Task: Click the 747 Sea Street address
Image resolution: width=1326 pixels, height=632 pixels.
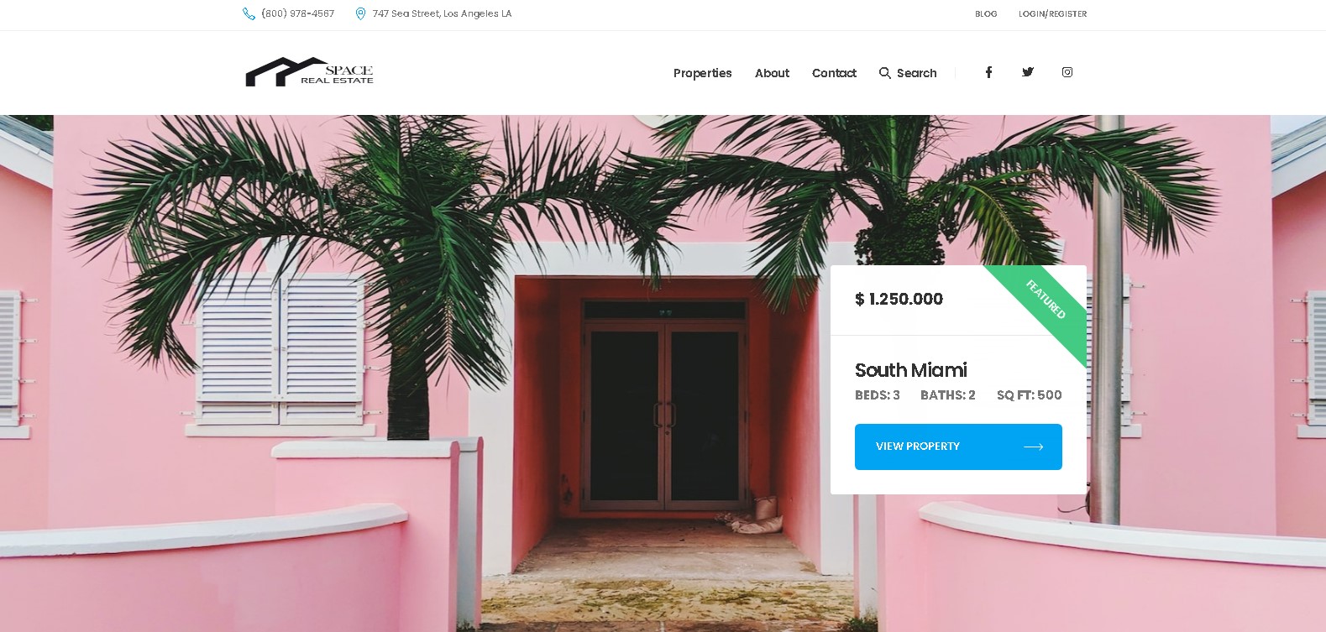Action: coord(442,13)
